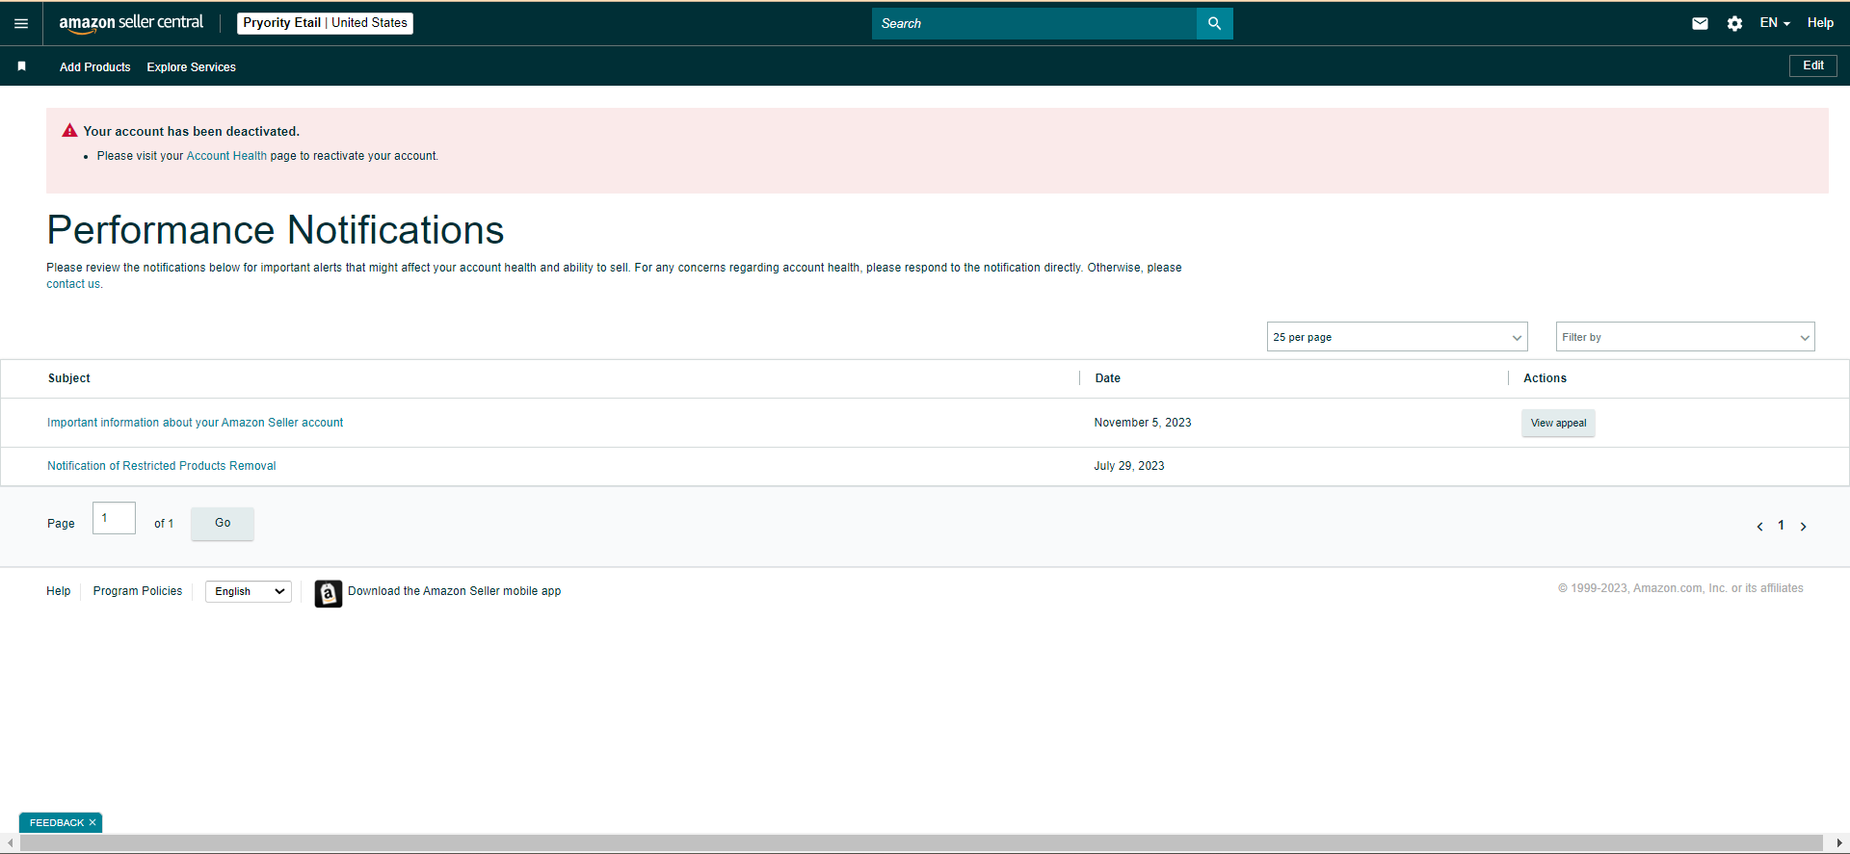Screen dimensions: 1850x854
Task: Expand the EN language menu
Action: pyautogui.click(x=1775, y=23)
